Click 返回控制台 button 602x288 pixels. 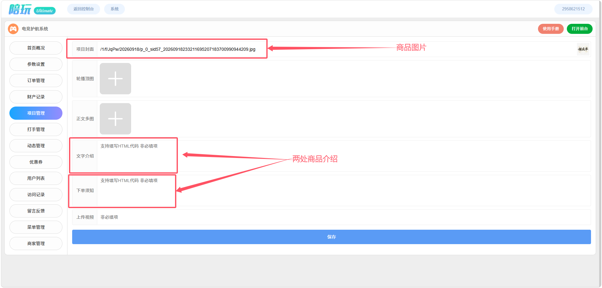pos(83,9)
